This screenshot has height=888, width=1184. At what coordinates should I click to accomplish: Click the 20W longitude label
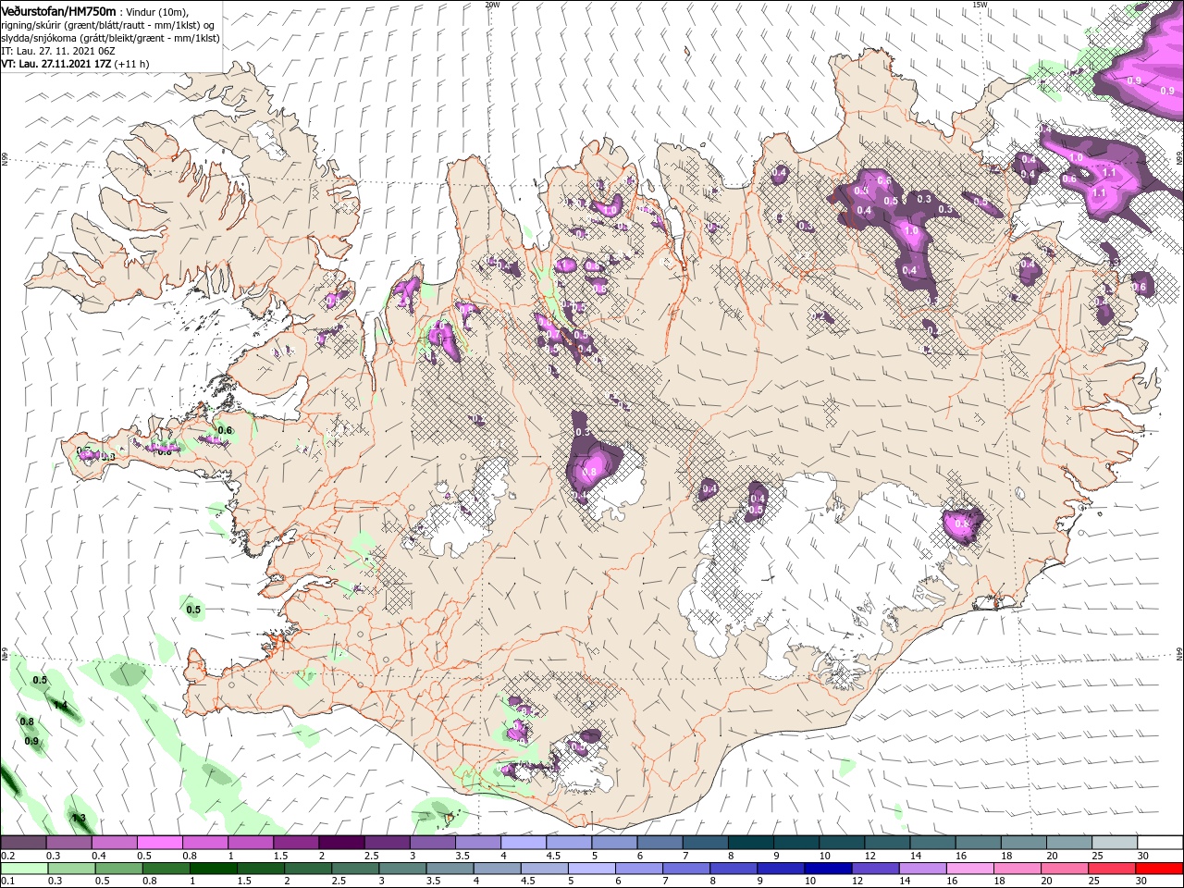pos(493,5)
